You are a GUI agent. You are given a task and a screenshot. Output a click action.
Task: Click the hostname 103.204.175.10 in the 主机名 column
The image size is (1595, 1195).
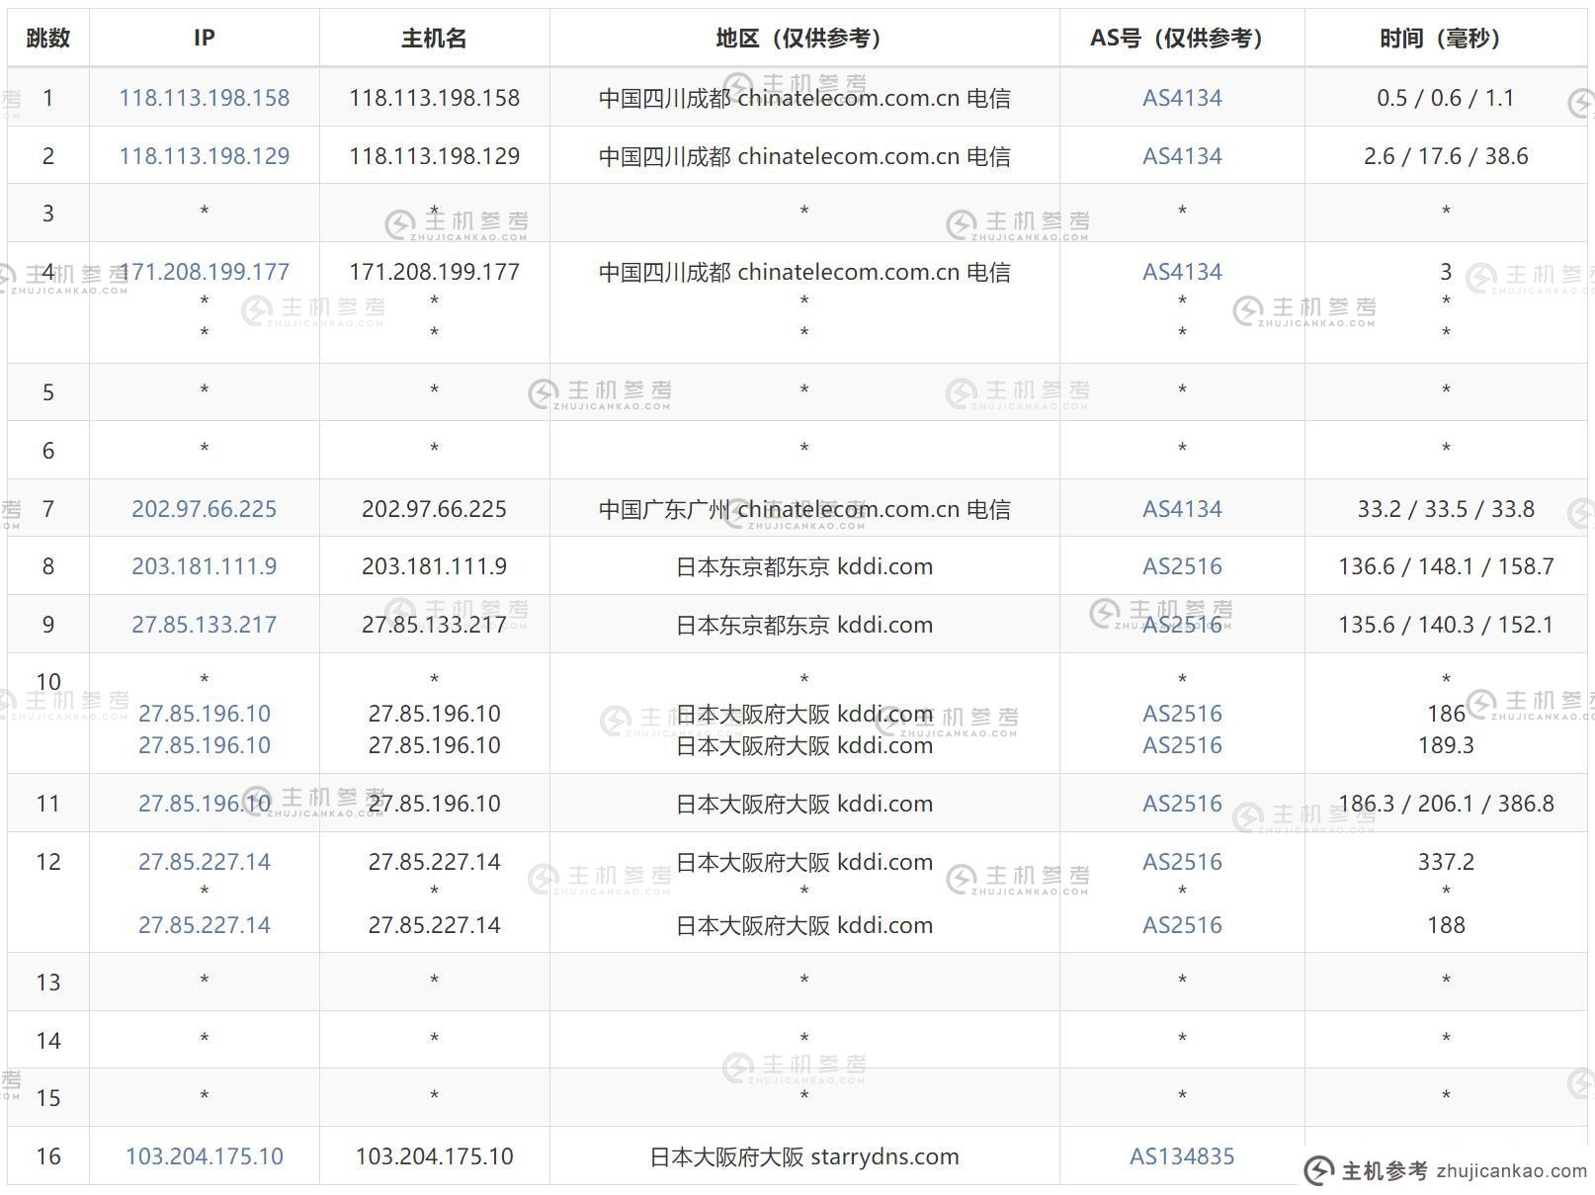coord(434,1156)
